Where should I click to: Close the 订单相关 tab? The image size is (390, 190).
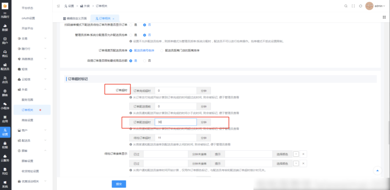click(x=113, y=19)
